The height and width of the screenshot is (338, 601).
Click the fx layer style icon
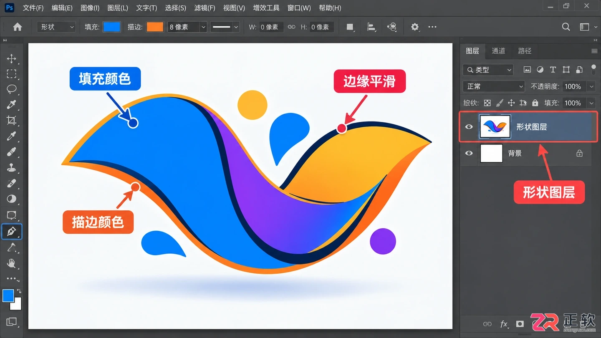click(x=504, y=324)
